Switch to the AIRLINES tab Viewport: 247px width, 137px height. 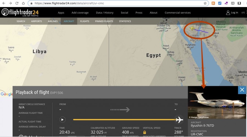click(53, 21)
